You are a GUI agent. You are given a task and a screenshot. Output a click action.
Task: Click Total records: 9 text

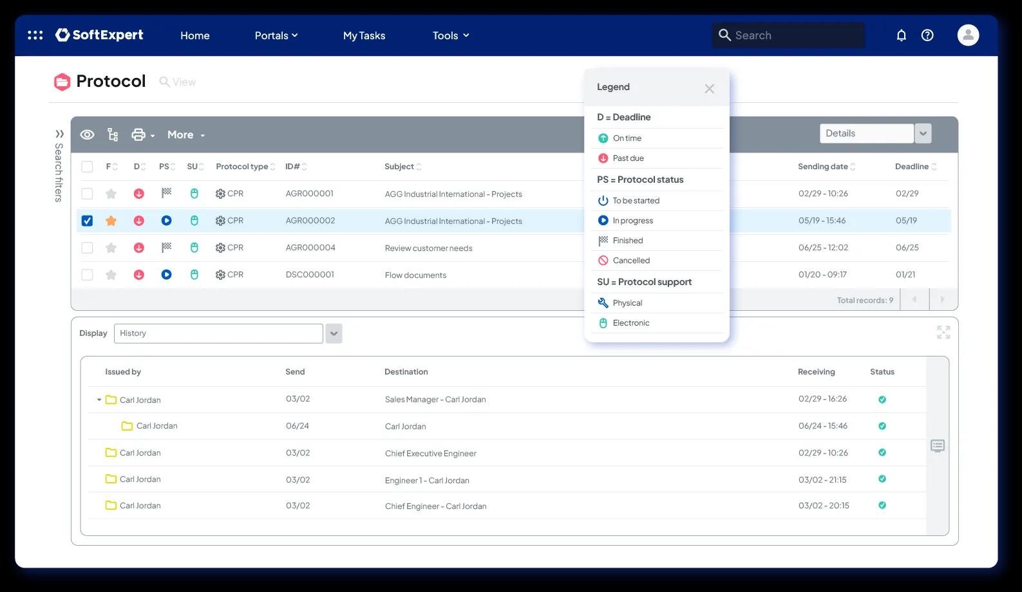point(865,301)
